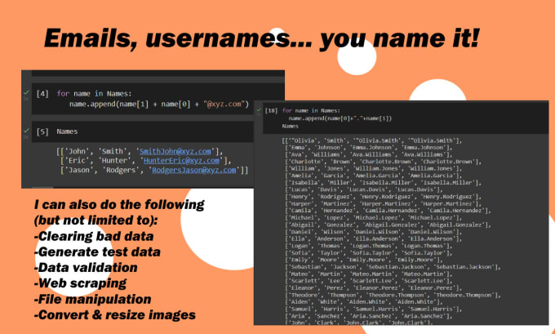Open the RodgersJason@xyz.com email link
This screenshot has height=334, width=555.
tap(194, 170)
